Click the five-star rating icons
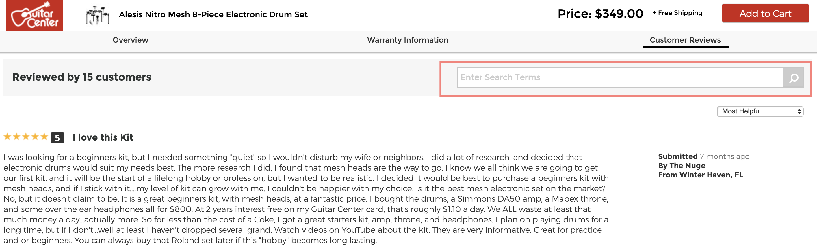The image size is (817, 246). coord(26,137)
